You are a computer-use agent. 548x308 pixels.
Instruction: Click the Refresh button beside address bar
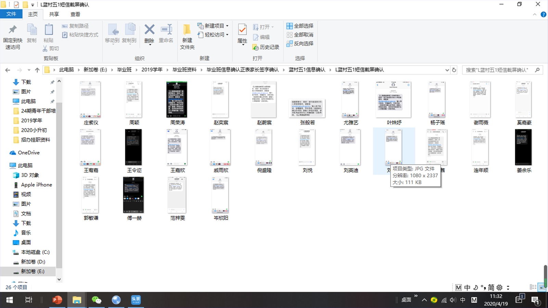coord(454,70)
